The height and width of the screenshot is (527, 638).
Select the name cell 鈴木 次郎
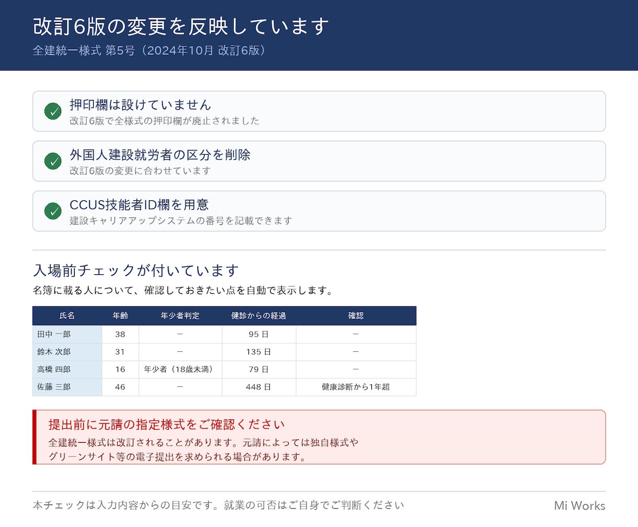click(x=67, y=352)
